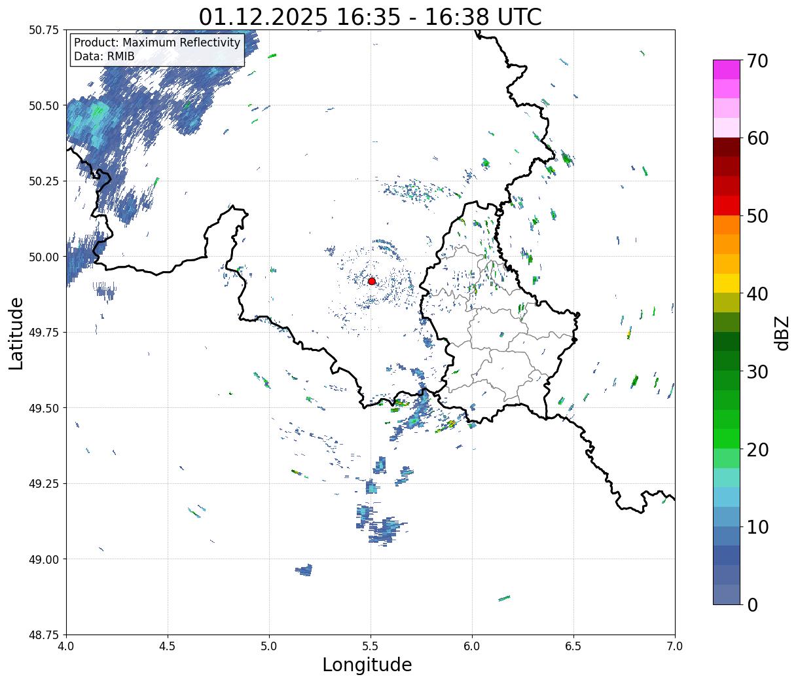Click the 'Data: RMIB' text line
This screenshot has height=681, width=798.
104,56
